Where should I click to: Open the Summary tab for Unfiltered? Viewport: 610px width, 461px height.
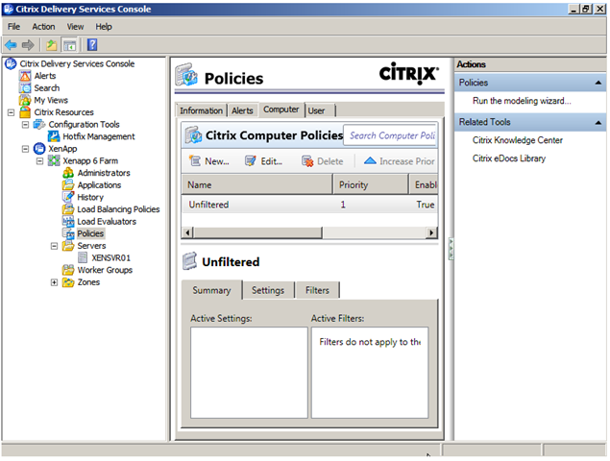[x=211, y=290]
